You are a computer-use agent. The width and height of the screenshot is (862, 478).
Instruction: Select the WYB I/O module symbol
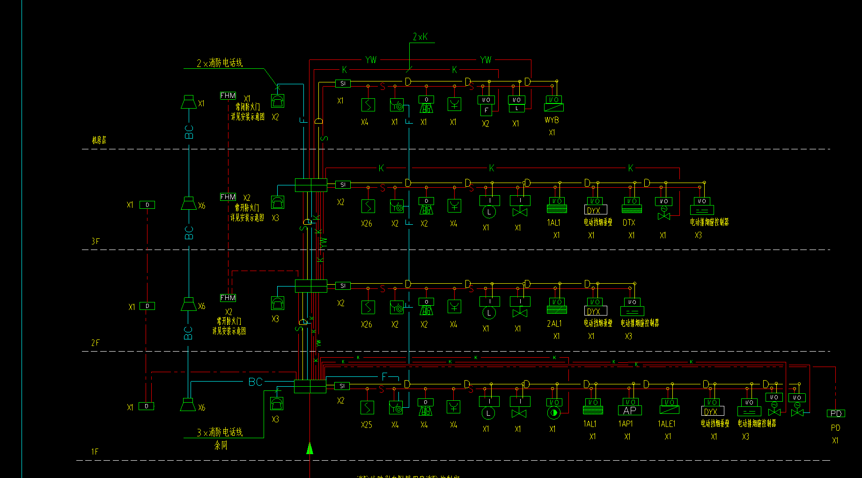click(x=554, y=103)
